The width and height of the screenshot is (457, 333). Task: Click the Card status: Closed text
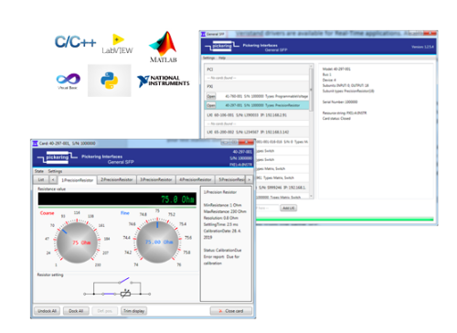336,118
